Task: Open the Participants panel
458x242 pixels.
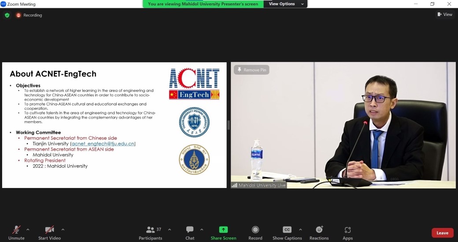Action: tap(151, 230)
